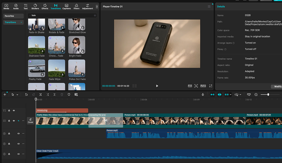Expand more tool tabs with the arrow
Image resolution: width=282 pixels, height=163 pixels.
97,7
